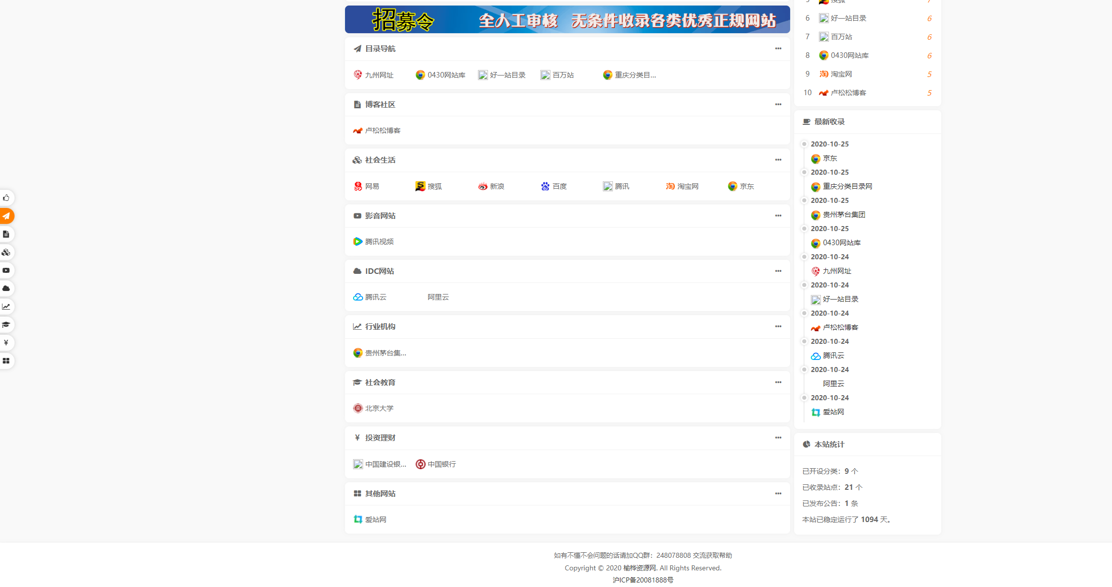Open the 贵州茅台集... link in 行业机构
Image resolution: width=1112 pixels, height=587 pixels.
380,353
